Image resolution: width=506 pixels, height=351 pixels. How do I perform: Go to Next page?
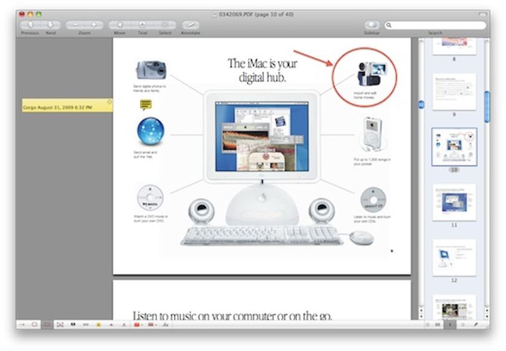click(x=51, y=25)
